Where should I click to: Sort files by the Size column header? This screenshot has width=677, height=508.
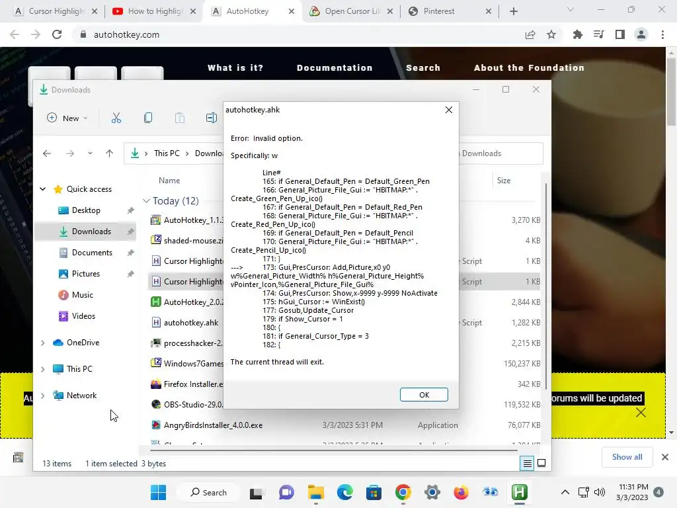coord(503,181)
